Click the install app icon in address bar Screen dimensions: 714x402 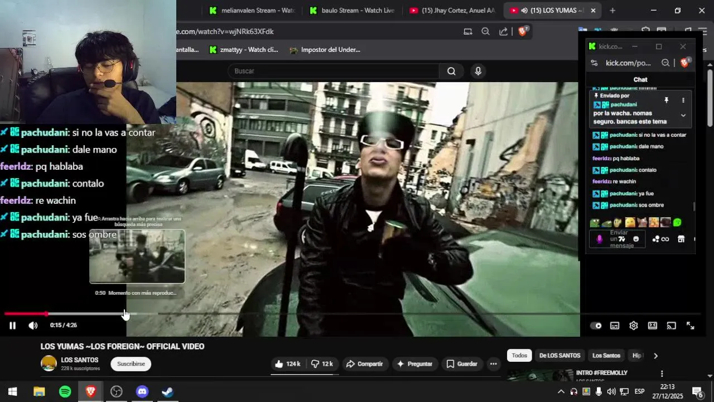[x=468, y=32]
